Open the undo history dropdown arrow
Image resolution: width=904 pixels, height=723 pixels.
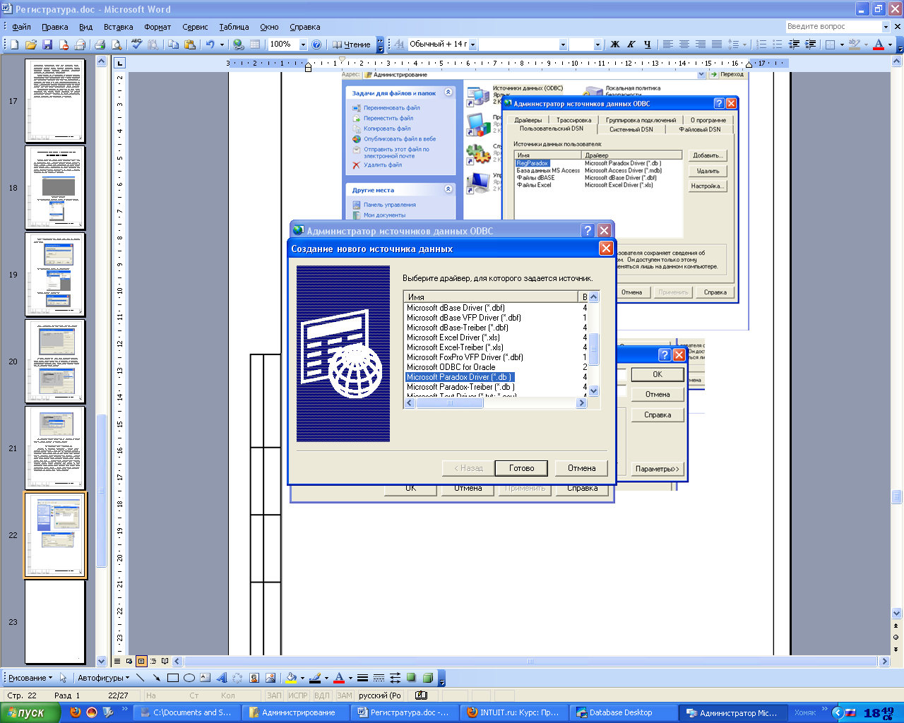(x=222, y=44)
